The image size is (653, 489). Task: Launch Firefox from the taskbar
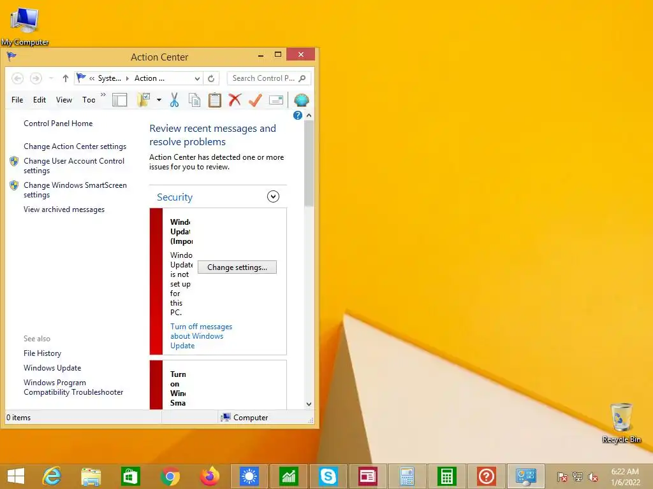click(x=209, y=476)
